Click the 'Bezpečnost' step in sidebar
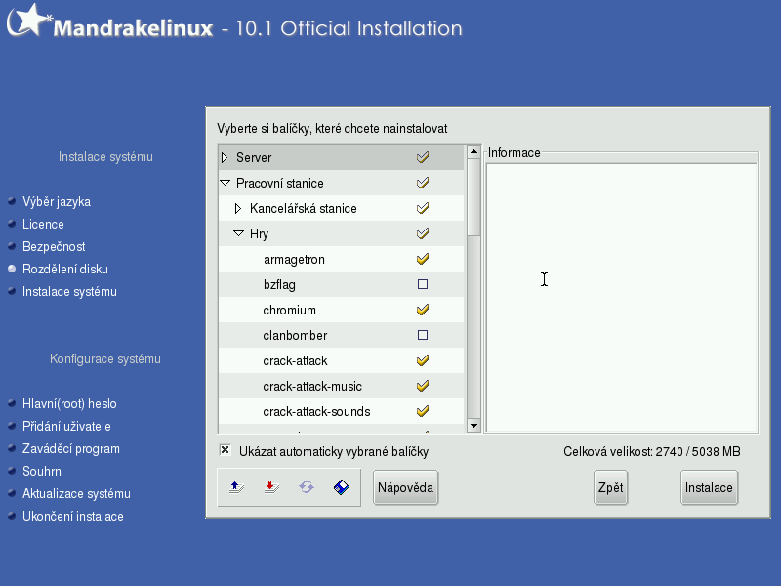 54,247
